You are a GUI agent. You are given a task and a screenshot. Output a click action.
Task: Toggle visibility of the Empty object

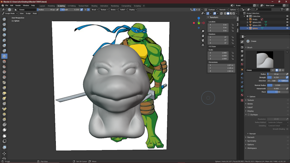[287, 19]
